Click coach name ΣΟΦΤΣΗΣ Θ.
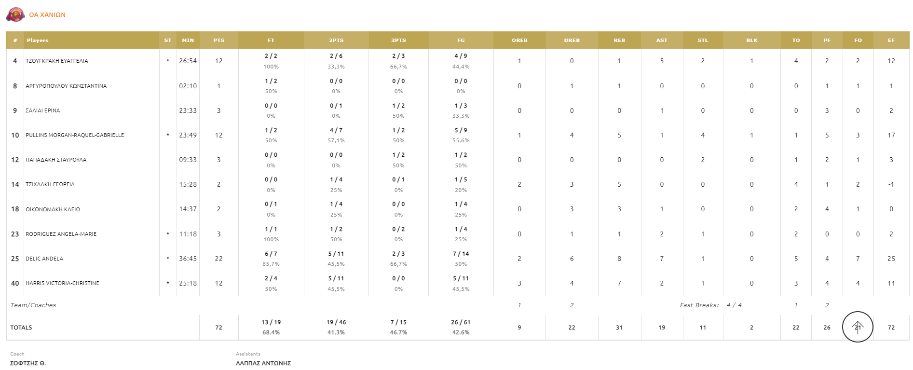Screen dimensions: 913x370 click(28, 363)
